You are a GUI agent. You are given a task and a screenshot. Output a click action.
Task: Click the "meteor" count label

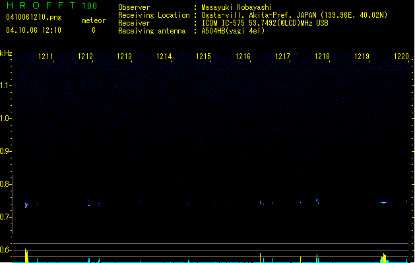[x=94, y=20]
